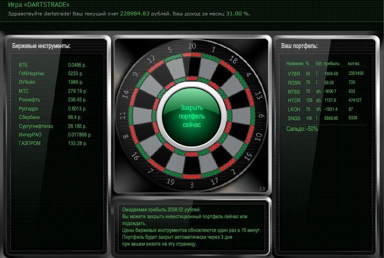This screenshot has width=384, height=258.
Task: Click dartboard sector number 3
Action: (192, 185)
